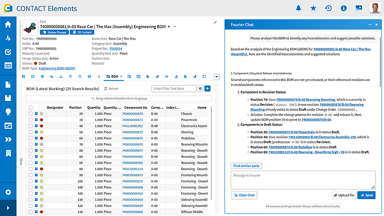
Task: Click the Position column header
Action: point(75,107)
